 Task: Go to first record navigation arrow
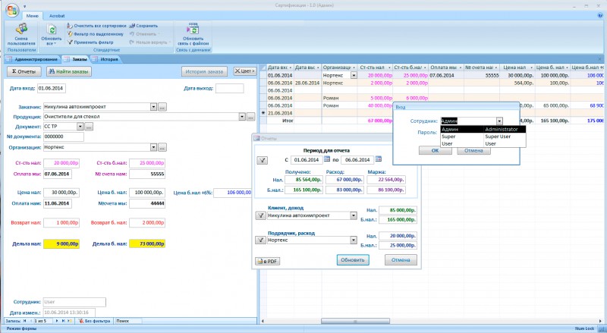point(25,321)
